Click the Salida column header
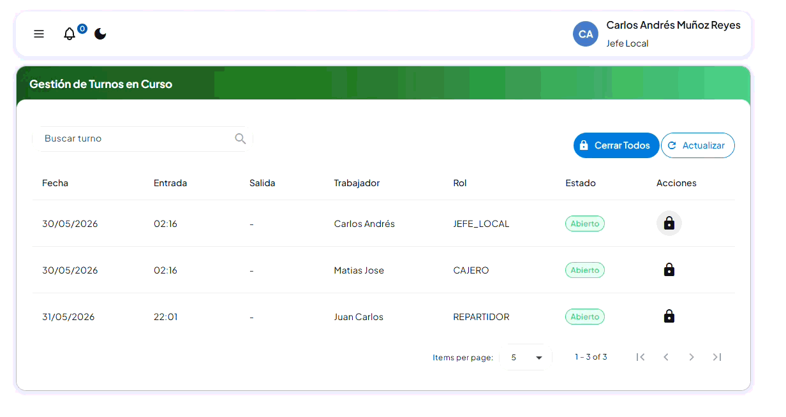 click(262, 183)
